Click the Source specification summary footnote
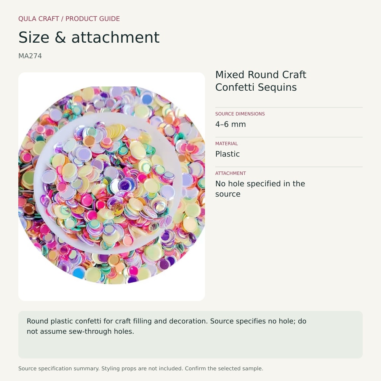Screen dimensions: 381x381 click(141, 368)
